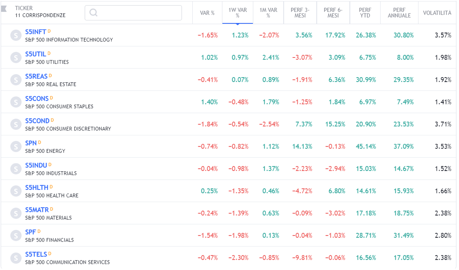Sort by the VOLATILITÀ column header
459x270 pixels.
pyautogui.click(x=437, y=13)
